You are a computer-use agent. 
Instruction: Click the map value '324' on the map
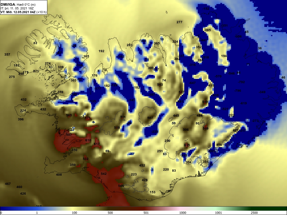pyautogui.click(x=175, y=42)
